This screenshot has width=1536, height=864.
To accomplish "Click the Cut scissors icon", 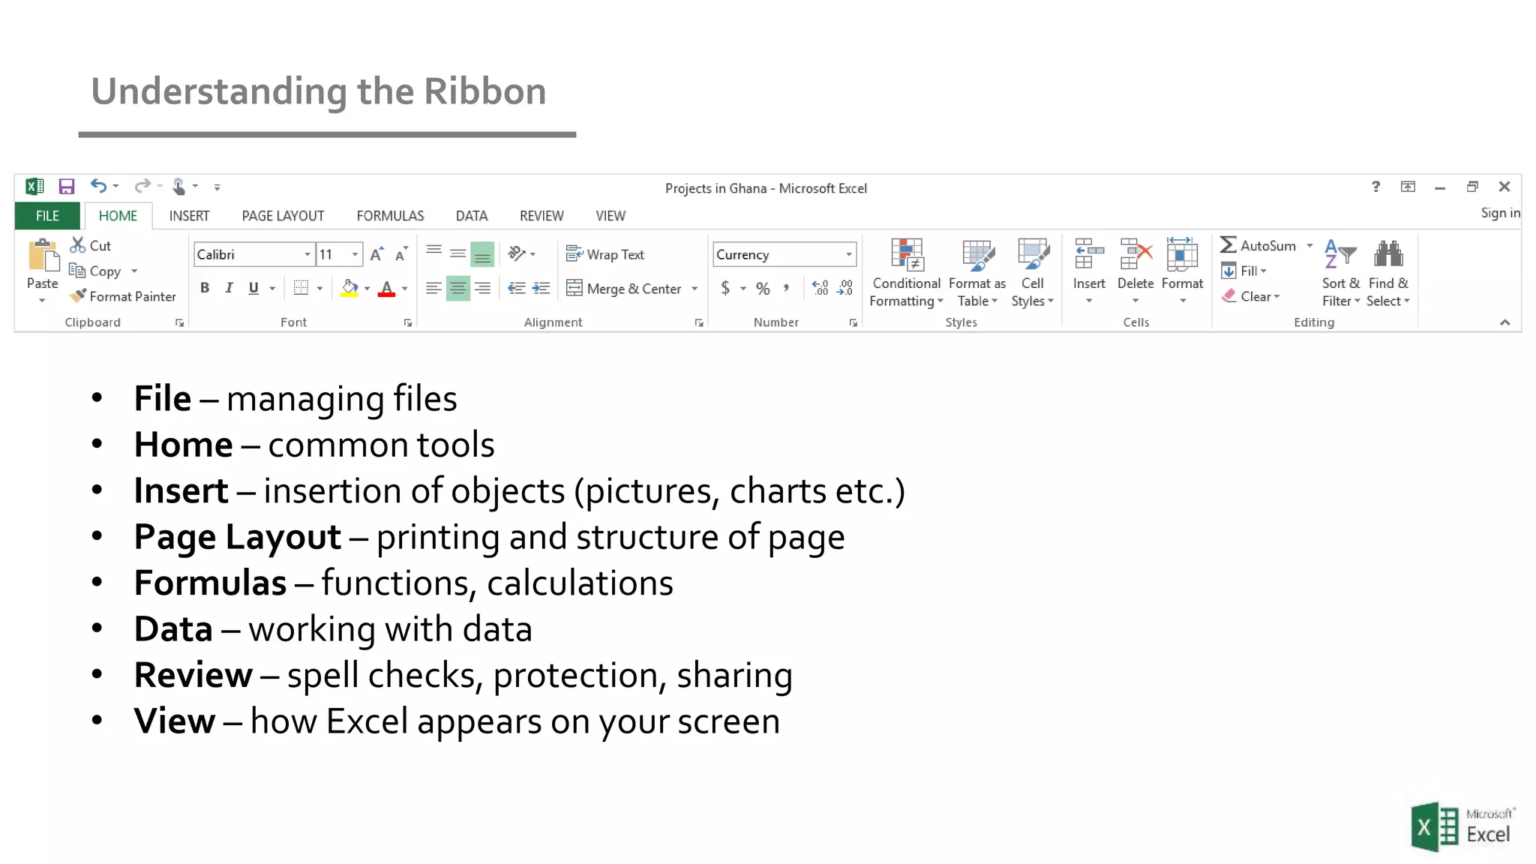I will click(77, 245).
